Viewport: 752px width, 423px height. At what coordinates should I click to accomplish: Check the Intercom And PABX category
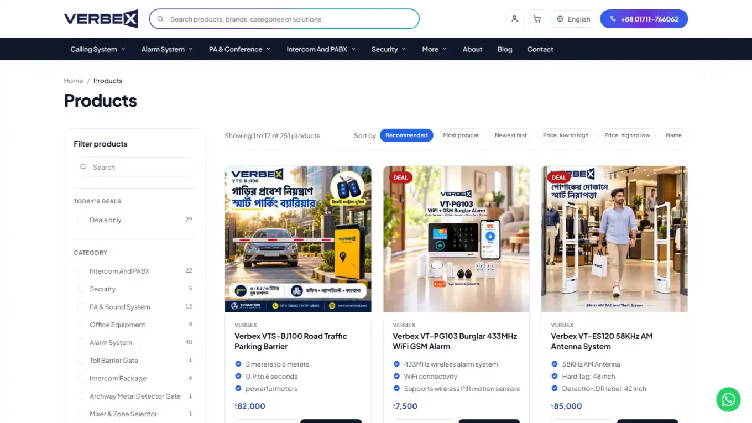tap(81, 271)
